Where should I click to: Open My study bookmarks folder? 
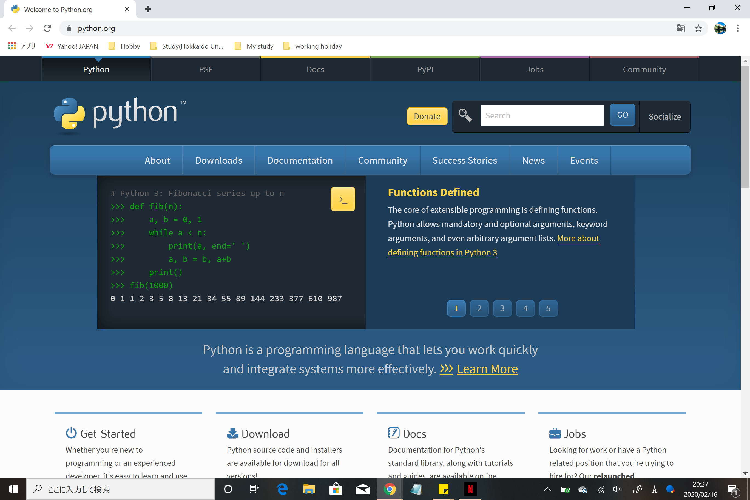pyautogui.click(x=254, y=46)
